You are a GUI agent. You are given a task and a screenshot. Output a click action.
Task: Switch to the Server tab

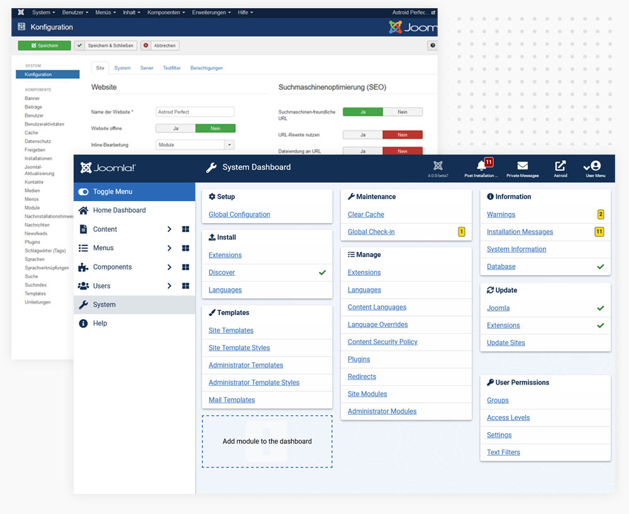coord(147,67)
